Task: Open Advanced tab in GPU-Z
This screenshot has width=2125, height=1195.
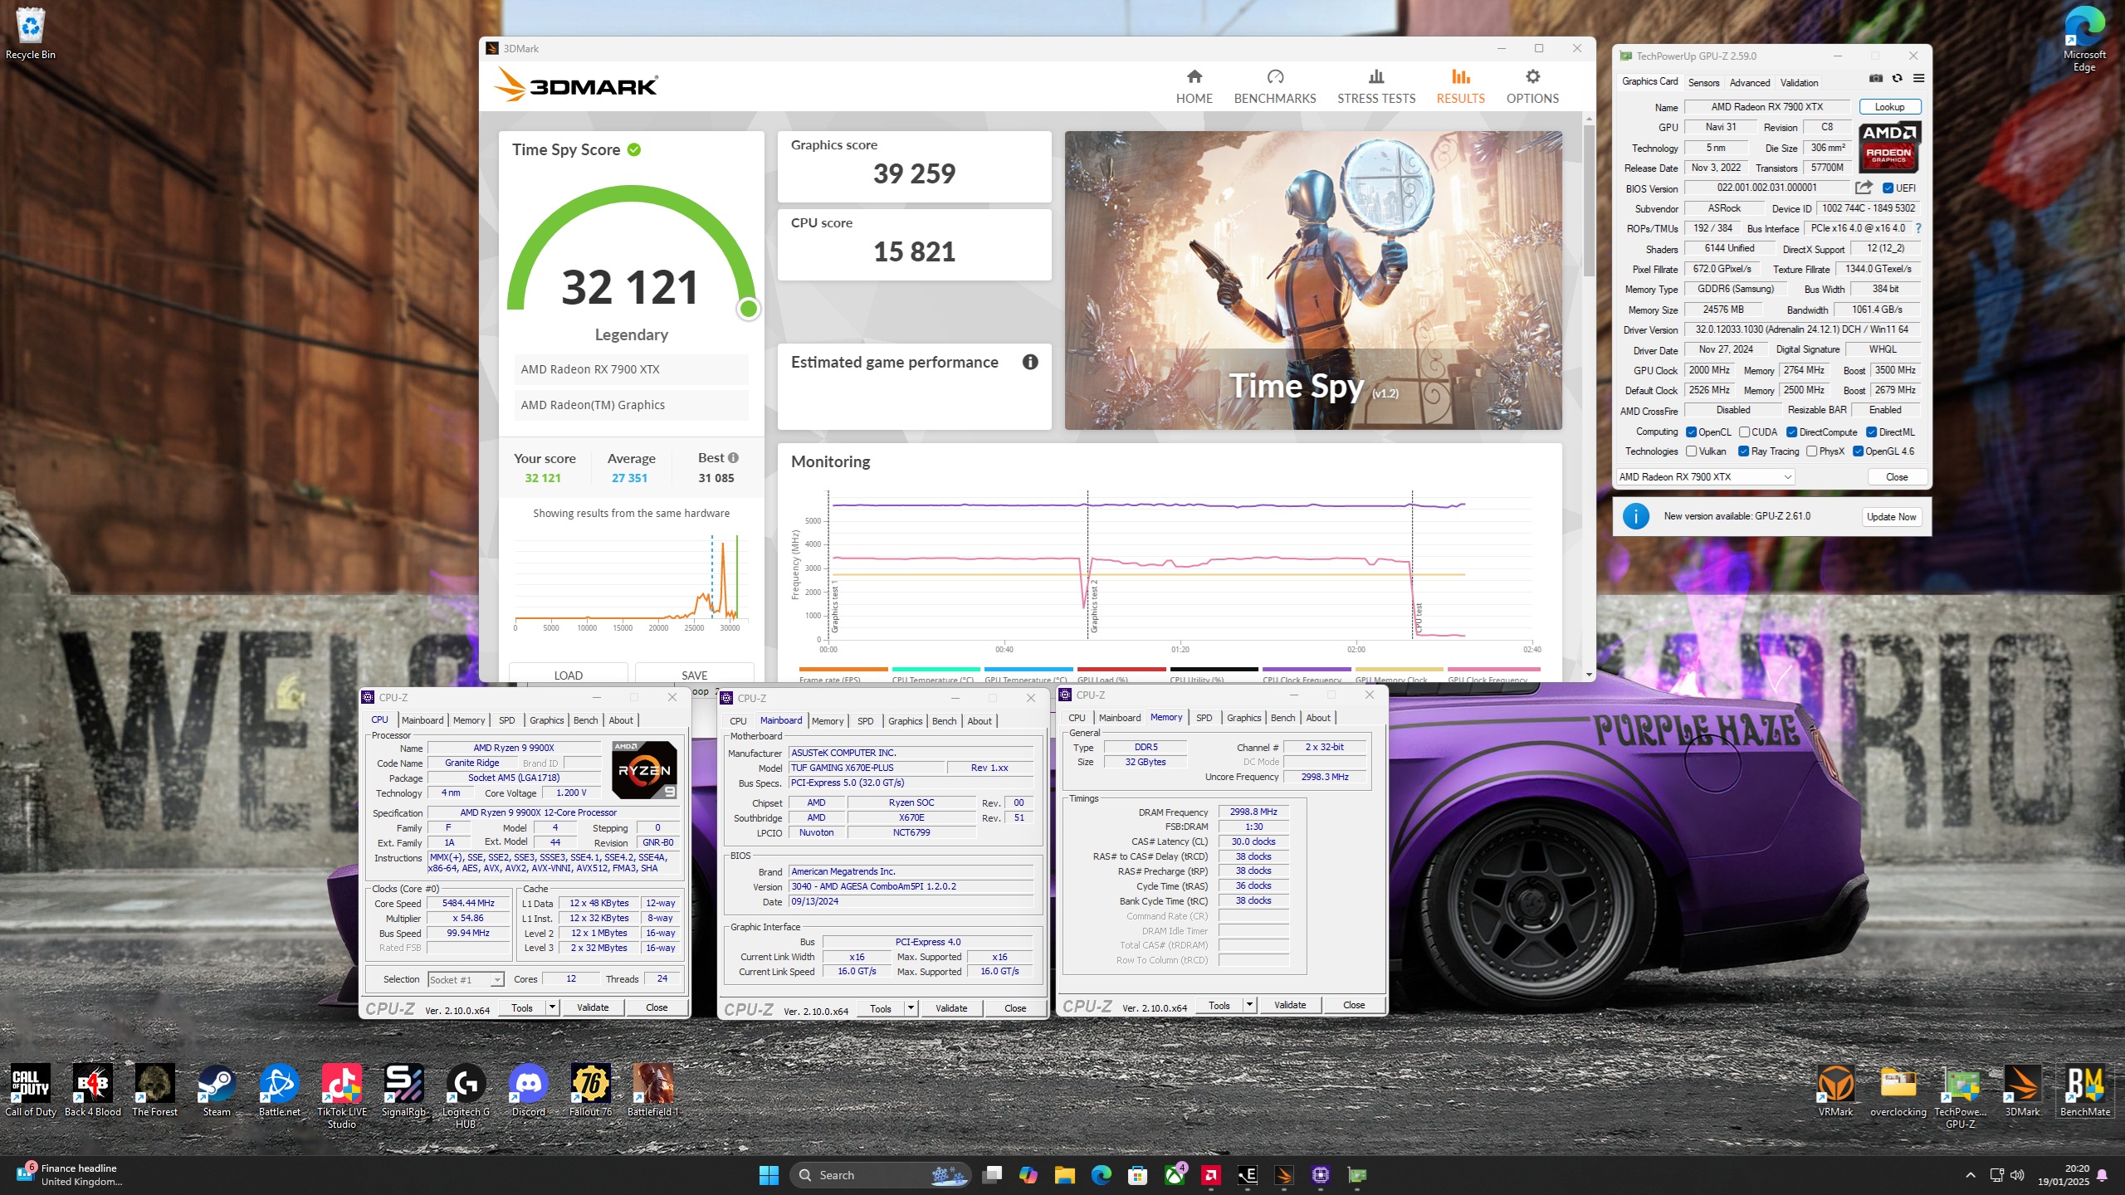Action: coord(1750,82)
